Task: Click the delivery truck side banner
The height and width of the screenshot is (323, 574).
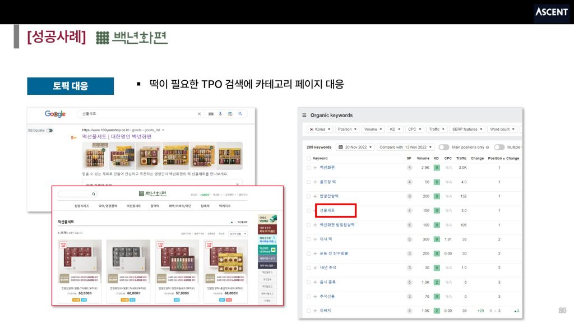Action: 267,219
